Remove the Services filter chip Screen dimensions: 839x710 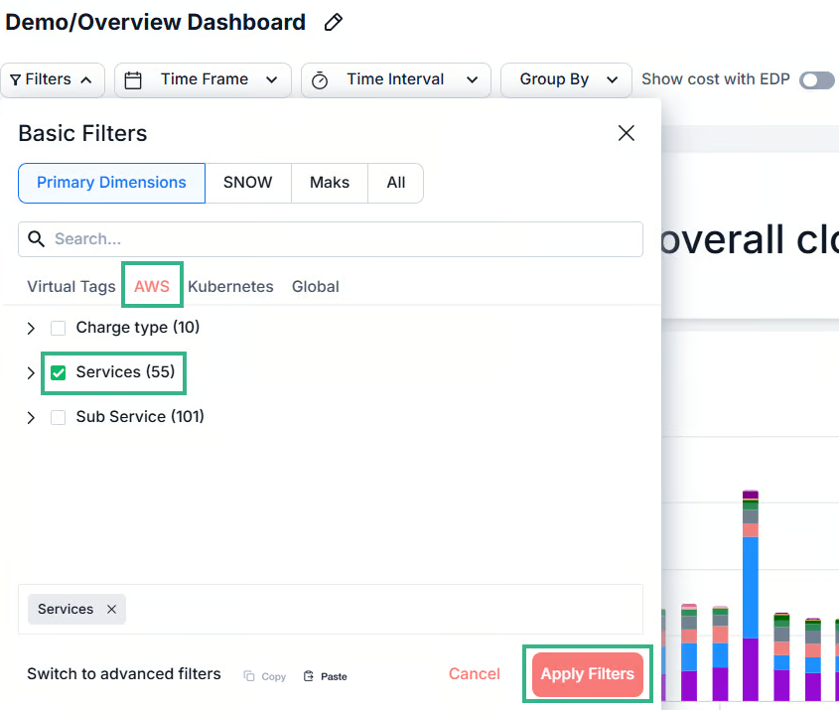[111, 610]
